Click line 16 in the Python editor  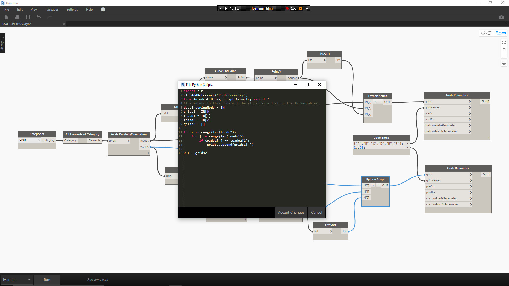point(196,153)
